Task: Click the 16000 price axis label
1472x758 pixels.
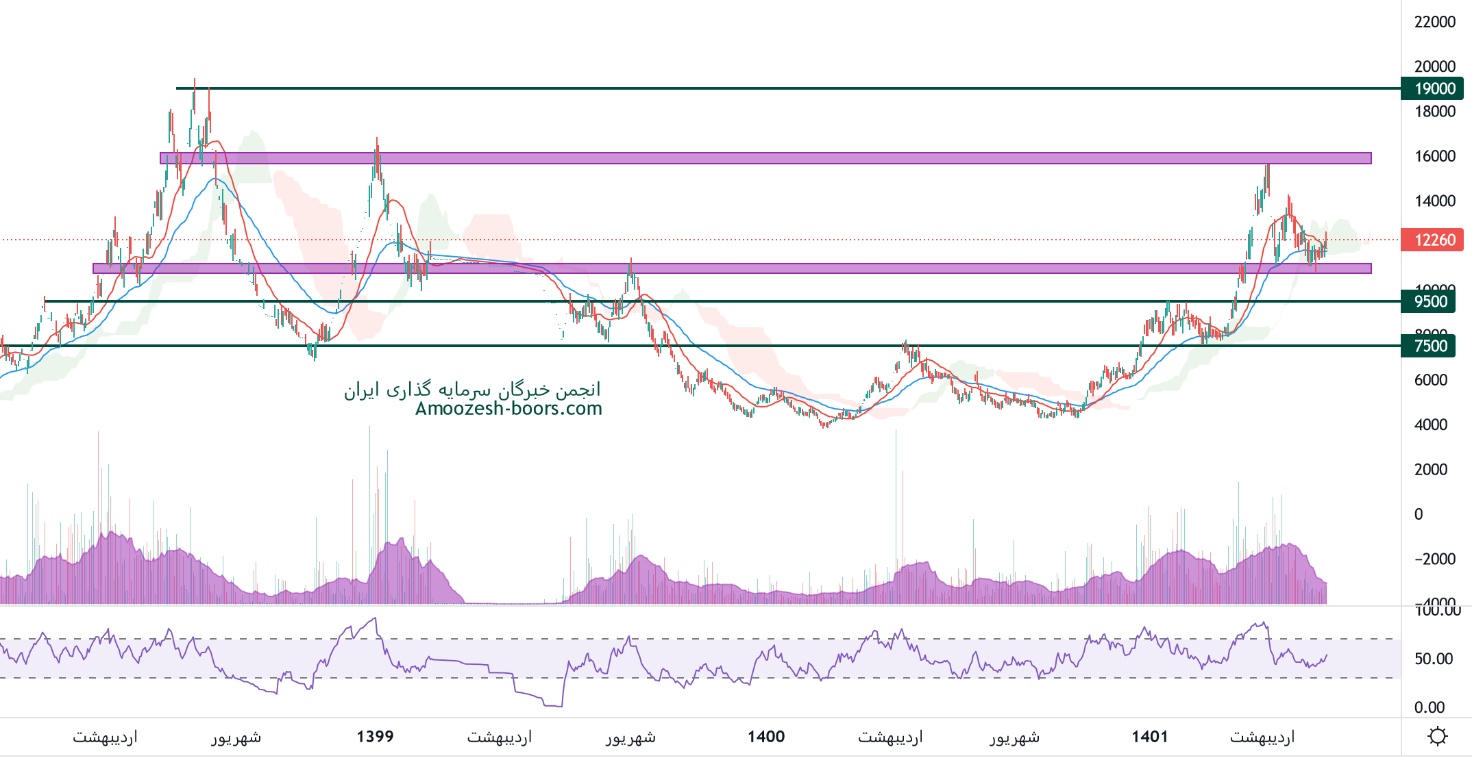Action: tap(1434, 156)
